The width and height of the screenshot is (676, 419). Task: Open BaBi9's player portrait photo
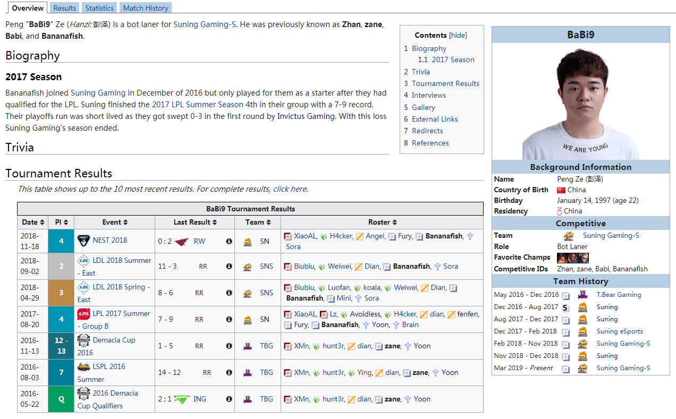click(580, 101)
